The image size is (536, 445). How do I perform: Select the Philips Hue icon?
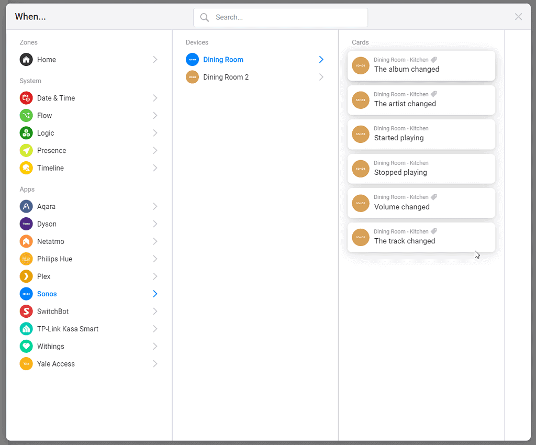[x=26, y=259]
